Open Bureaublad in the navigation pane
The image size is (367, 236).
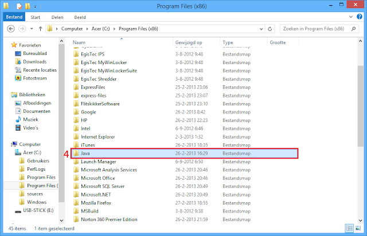pyautogui.click(x=35, y=53)
